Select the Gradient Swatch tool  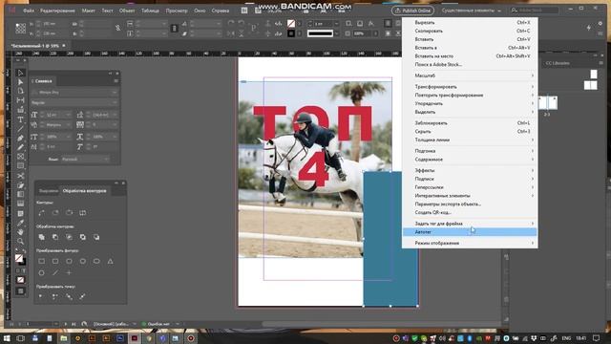pyautogui.click(x=20, y=195)
